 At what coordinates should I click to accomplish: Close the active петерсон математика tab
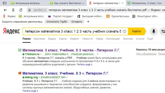point(122,3)
